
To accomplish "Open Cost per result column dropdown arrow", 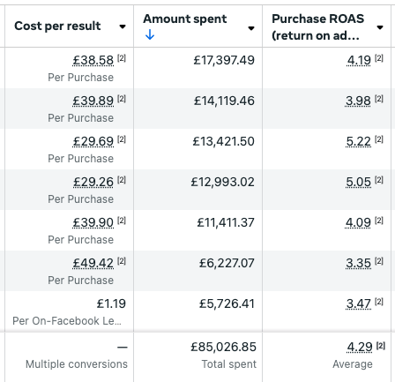I will [123, 26].
